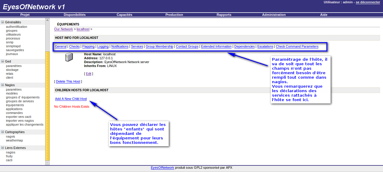Collapse the Liens Externes section
This screenshot has height=172, width=383.
tap(3, 148)
